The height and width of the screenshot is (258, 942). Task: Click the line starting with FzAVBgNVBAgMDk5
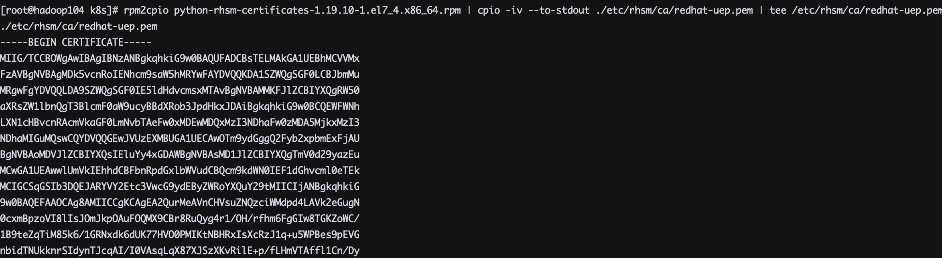[180, 75]
